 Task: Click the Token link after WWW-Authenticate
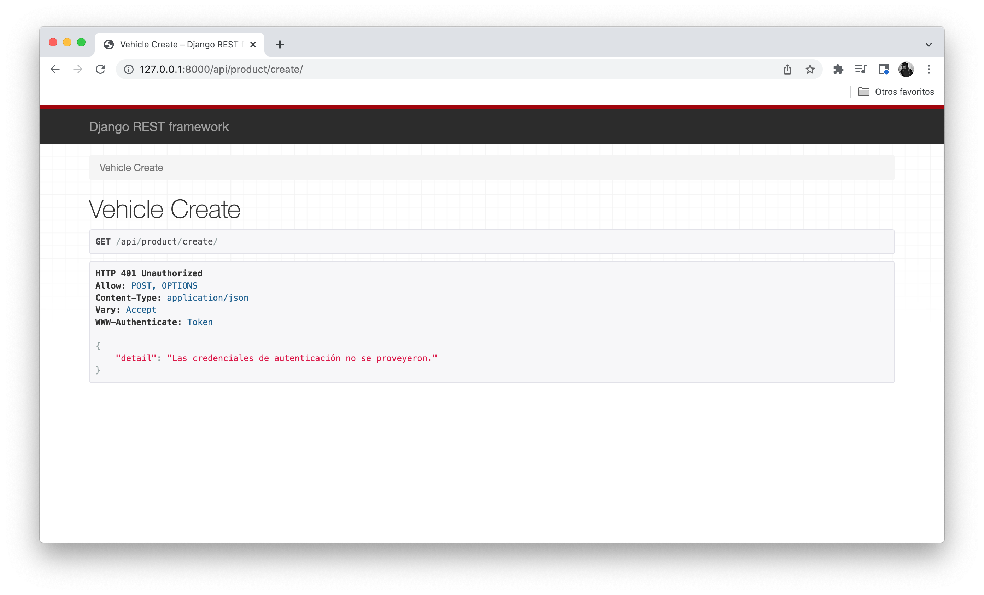(200, 322)
